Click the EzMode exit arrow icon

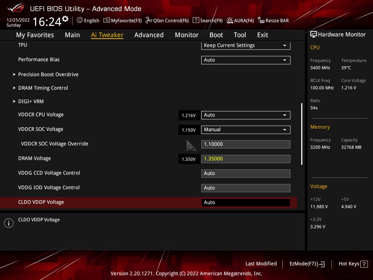321,264
